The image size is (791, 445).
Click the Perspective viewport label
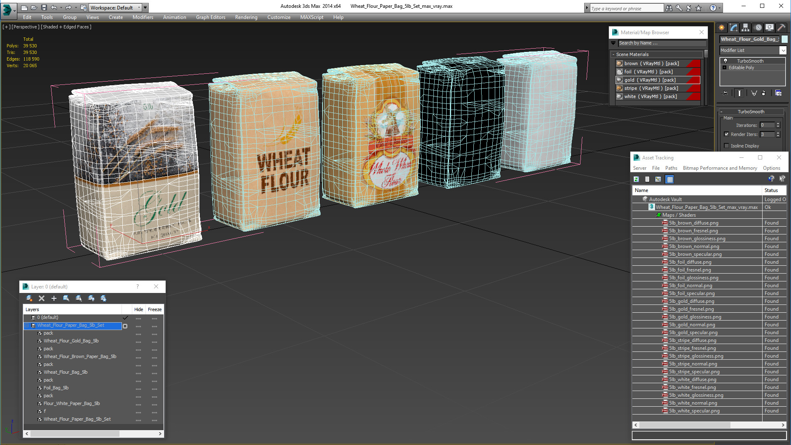click(26, 27)
